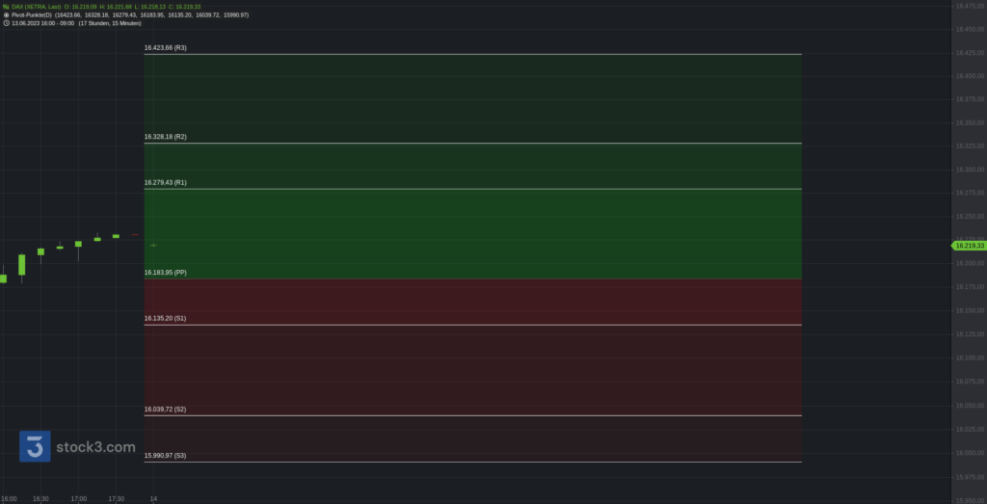
Task: Click the 16.039,72 (S2) support label
Action: pyautogui.click(x=165, y=409)
